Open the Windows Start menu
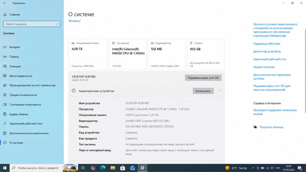The height and width of the screenshot is (172, 306). pos(5,168)
